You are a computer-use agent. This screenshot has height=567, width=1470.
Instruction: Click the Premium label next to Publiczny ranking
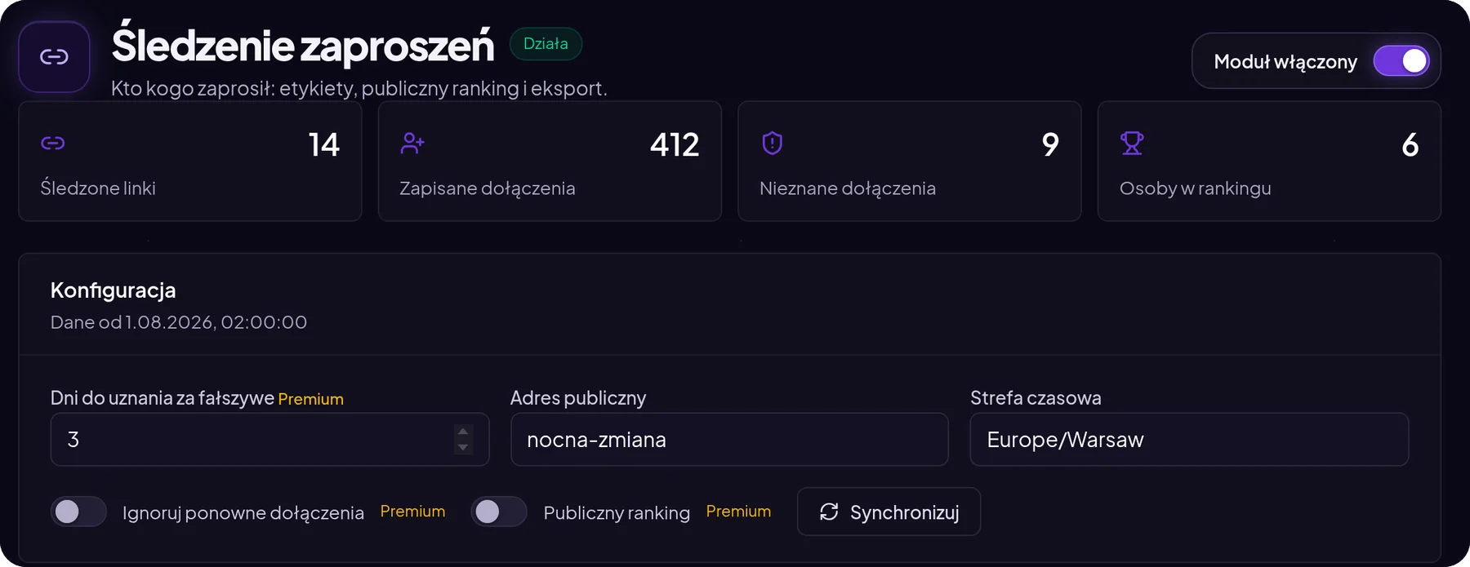[738, 512]
